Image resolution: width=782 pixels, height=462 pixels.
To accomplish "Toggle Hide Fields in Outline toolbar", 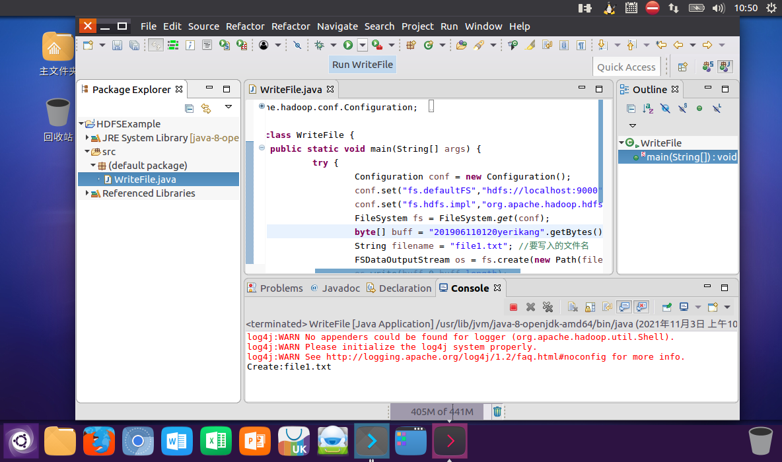I will [665, 108].
